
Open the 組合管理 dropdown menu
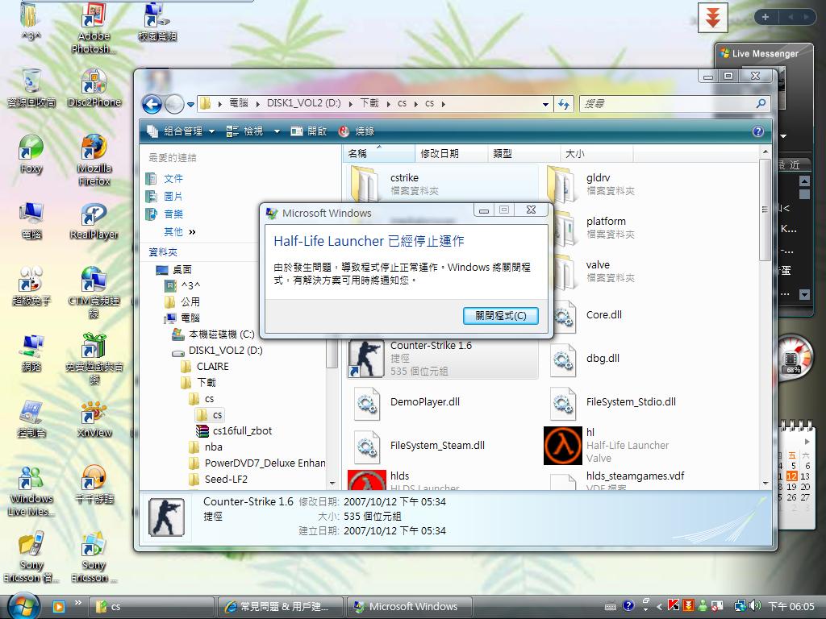181,131
